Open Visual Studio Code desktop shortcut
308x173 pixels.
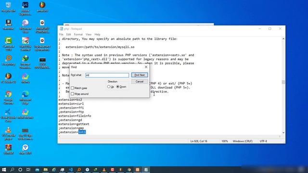(8, 115)
